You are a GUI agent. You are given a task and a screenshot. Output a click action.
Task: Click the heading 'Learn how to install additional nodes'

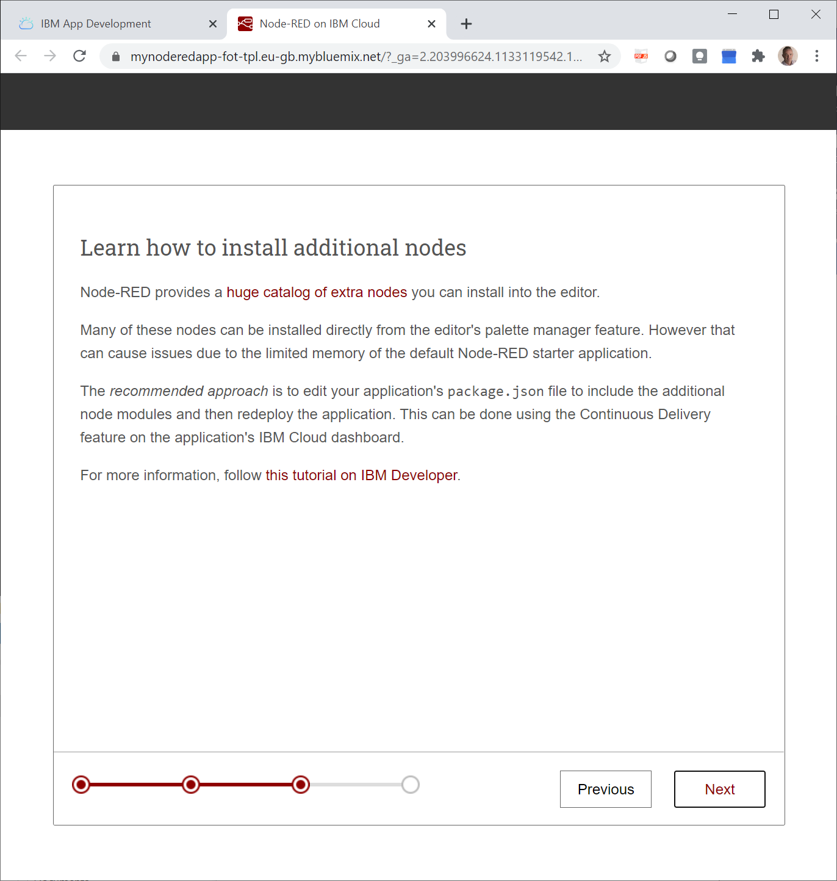[x=273, y=248]
